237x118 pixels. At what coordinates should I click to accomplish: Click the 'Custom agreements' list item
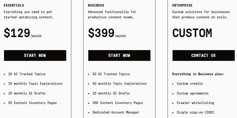192,93
